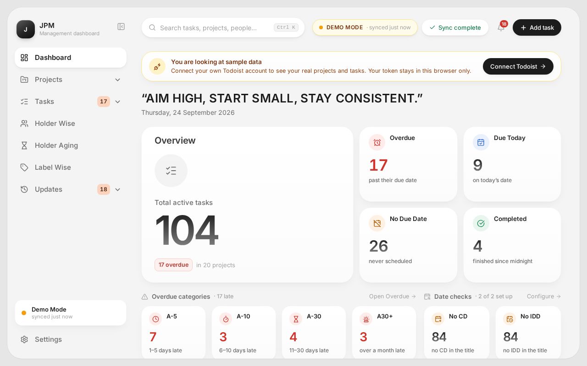Image resolution: width=587 pixels, height=366 pixels.
Task: Click the Add task button
Action: click(537, 27)
